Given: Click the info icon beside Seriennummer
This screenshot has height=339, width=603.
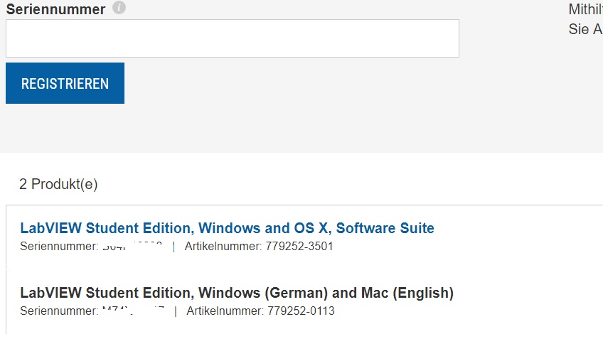Looking at the screenshot, I should (x=119, y=9).
